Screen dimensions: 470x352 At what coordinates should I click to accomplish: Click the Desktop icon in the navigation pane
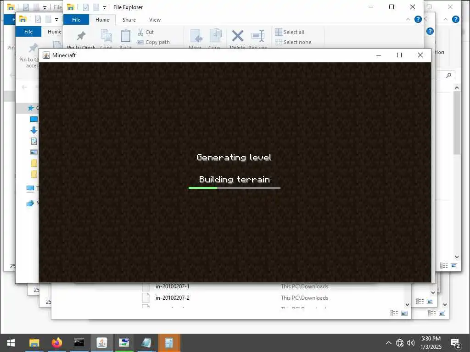(x=34, y=120)
